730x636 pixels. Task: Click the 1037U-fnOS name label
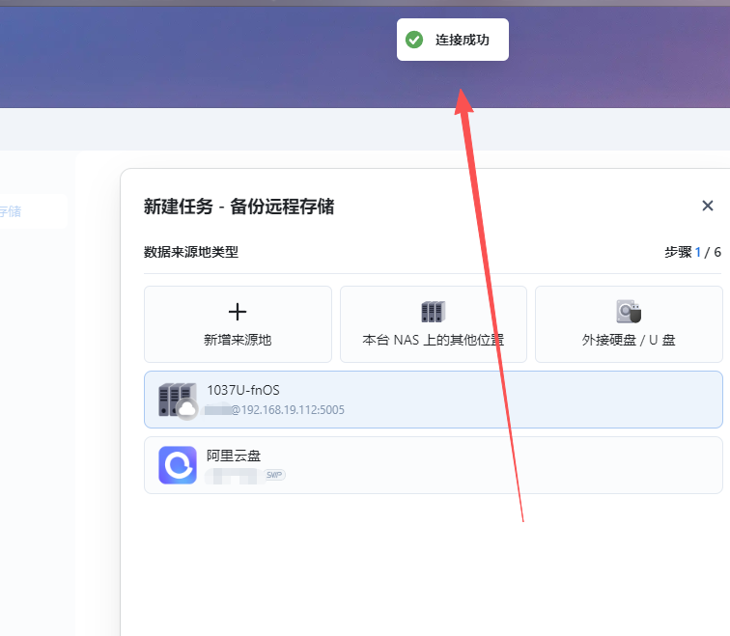(243, 390)
